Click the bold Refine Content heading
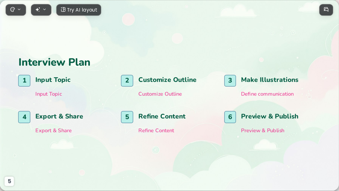Screen dimensions: 339x191 [x=162, y=116]
